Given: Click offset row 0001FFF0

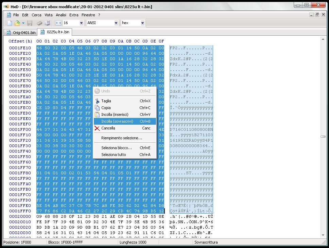Looking at the screenshot, I should point(20,211).
